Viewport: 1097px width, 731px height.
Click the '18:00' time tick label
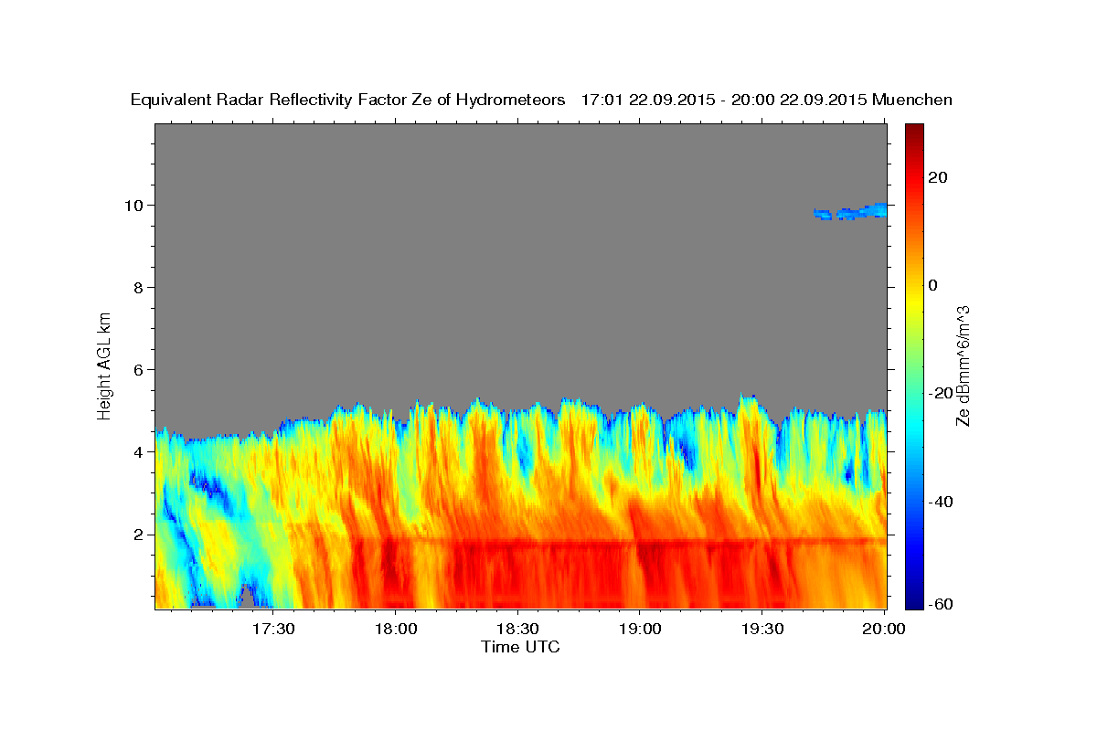[x=396, y=630]
